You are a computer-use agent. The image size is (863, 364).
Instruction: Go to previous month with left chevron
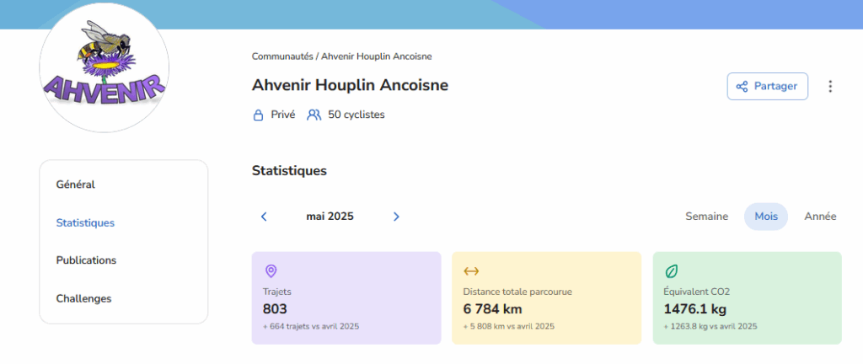click(264, 217)
